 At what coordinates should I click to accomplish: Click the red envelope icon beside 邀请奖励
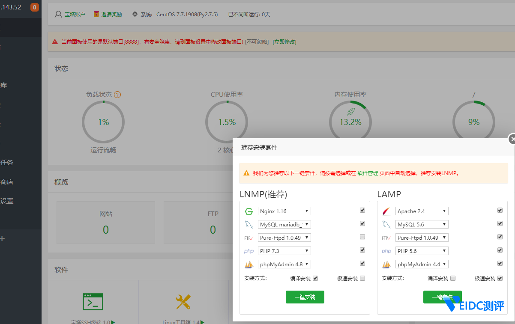[x=96, y=14]
